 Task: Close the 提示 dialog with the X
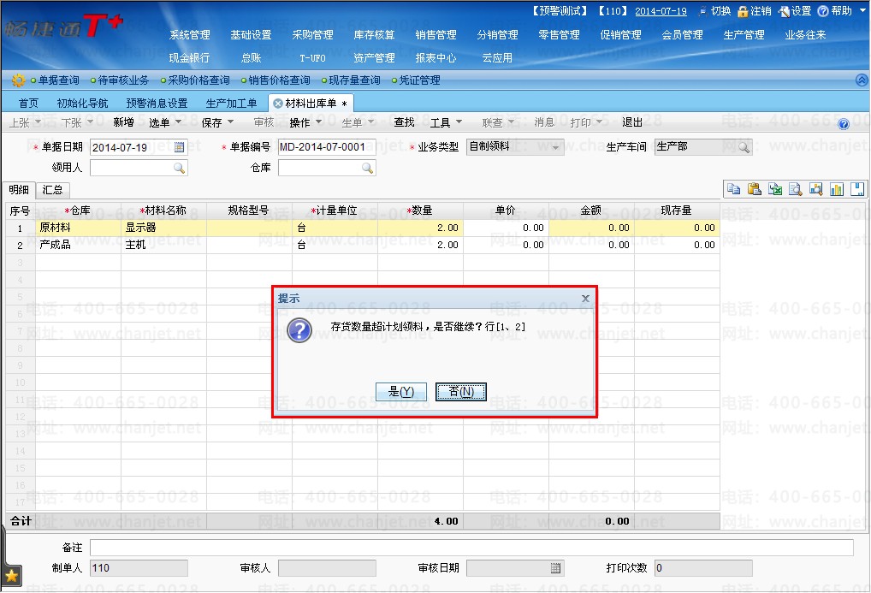tap(585, 299)
